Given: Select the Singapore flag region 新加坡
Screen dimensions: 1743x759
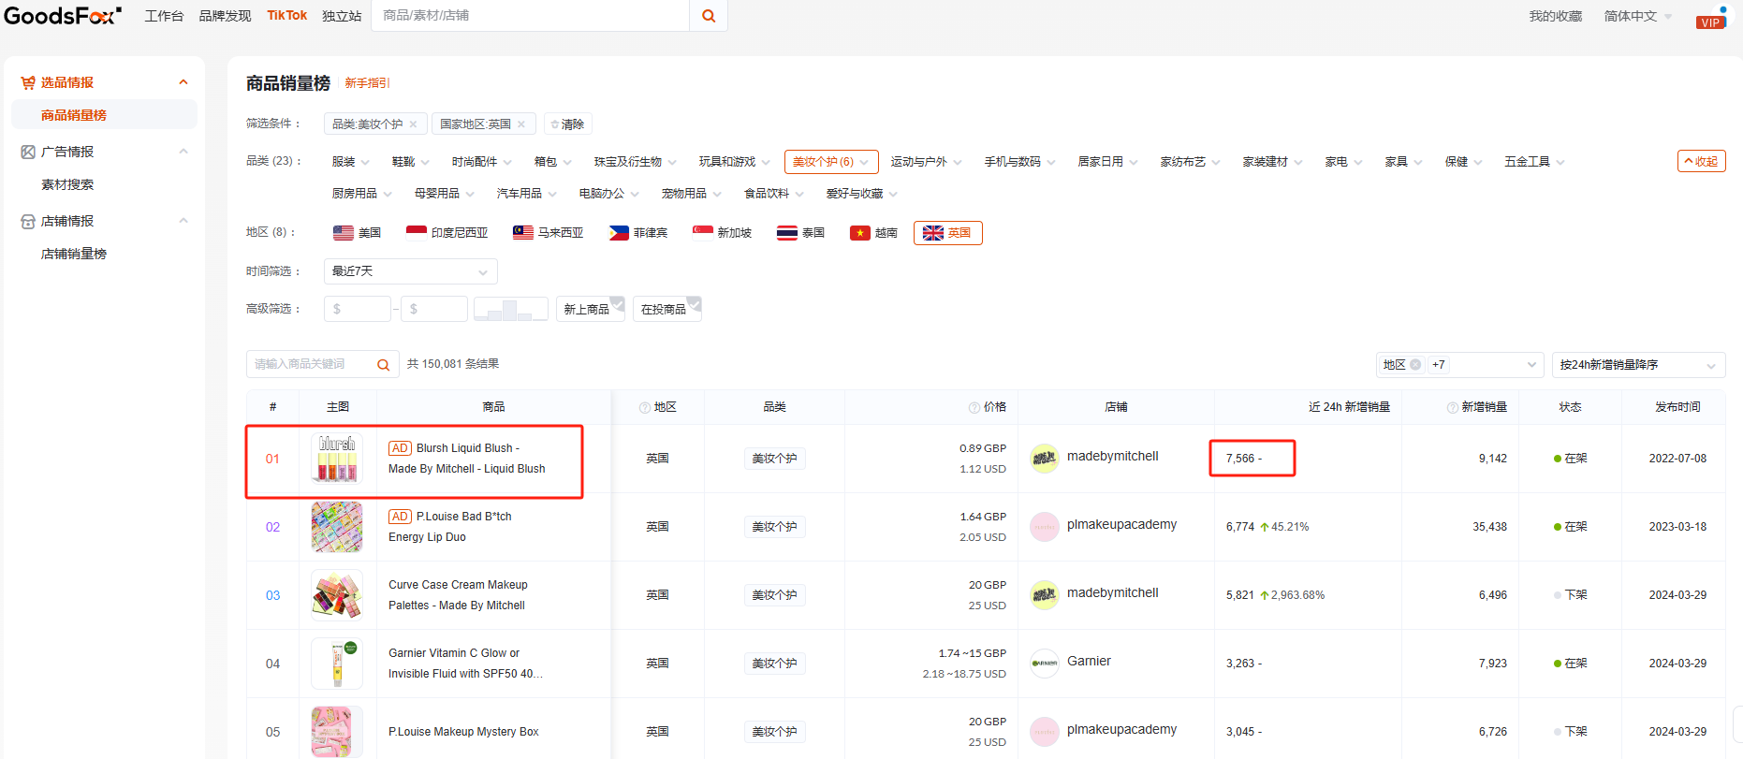Looking at the screenshot, I should 722,233.
